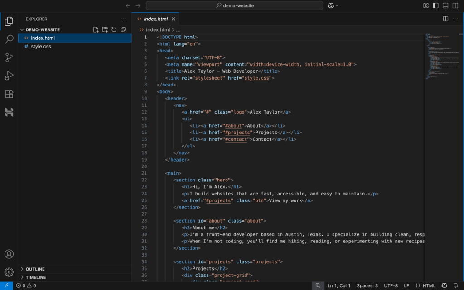The height and width of the screenshot is (290, 464).
Task: Click index.html in the breadcrumb
Action: (x=158, y=29)
